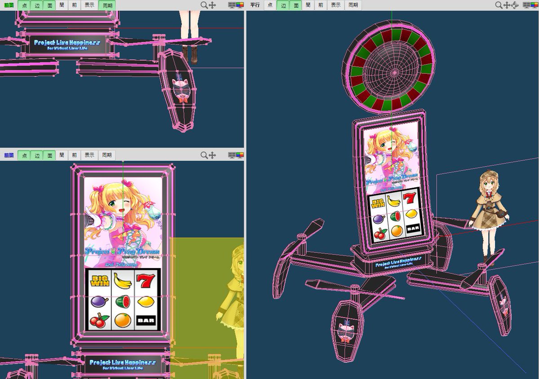This screenshot has height=379, width=539.
Task: Enable 点 (points) display in 平行 viewport
Action: (270, 5)
